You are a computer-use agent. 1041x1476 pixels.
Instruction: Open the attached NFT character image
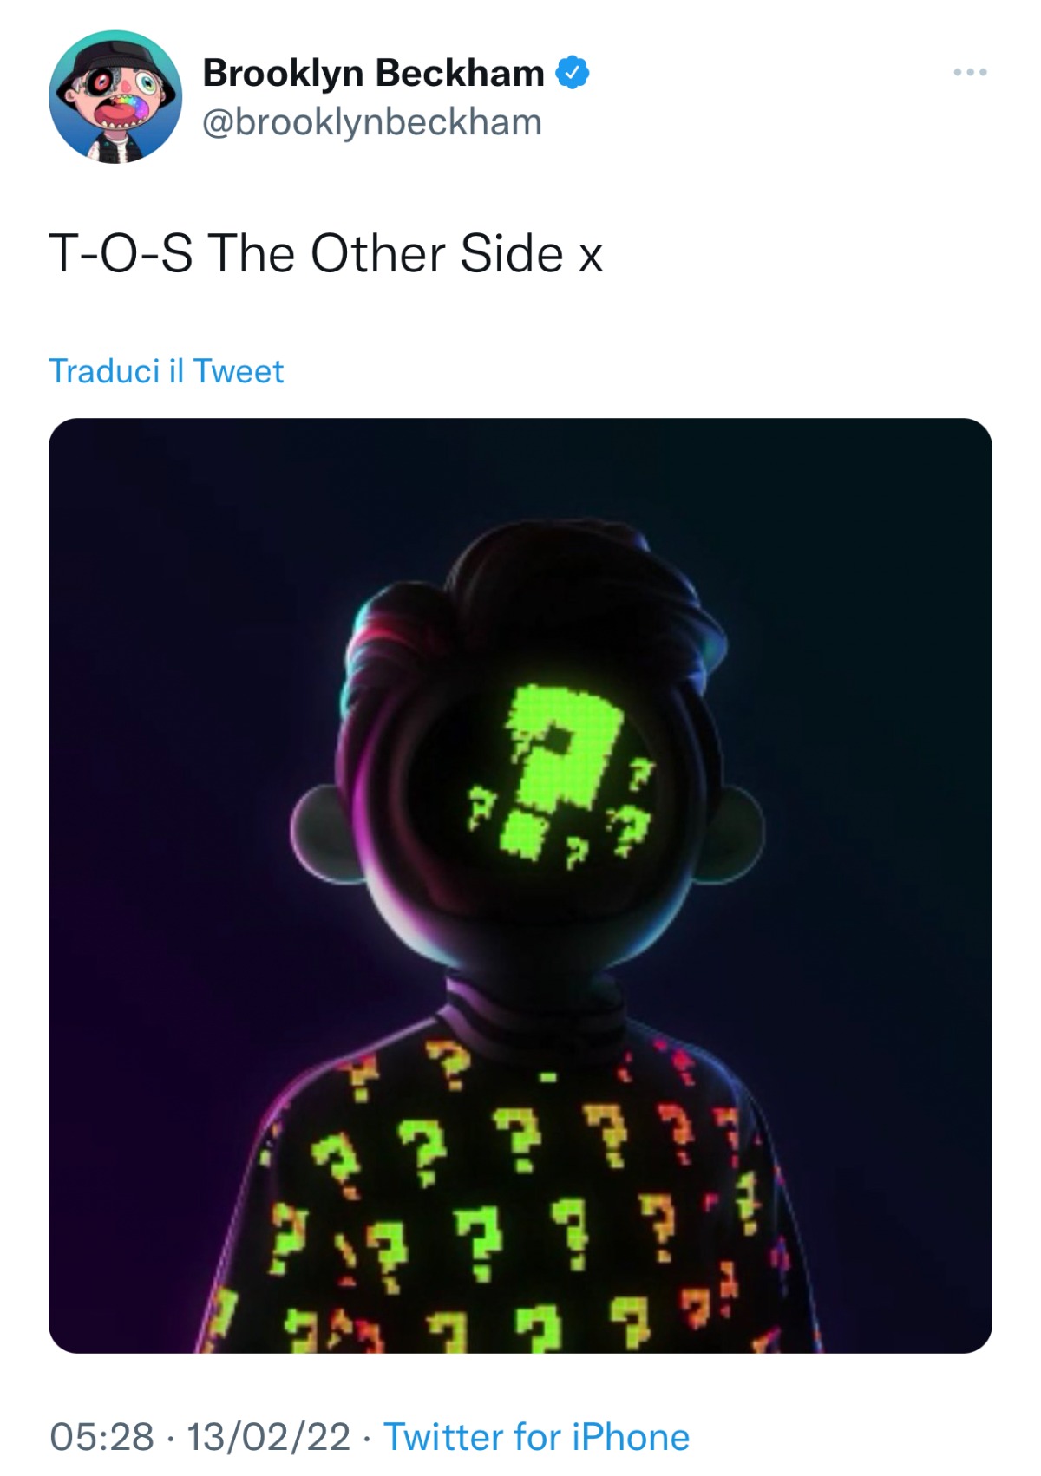pyautogui.click(x=520, y=885)
